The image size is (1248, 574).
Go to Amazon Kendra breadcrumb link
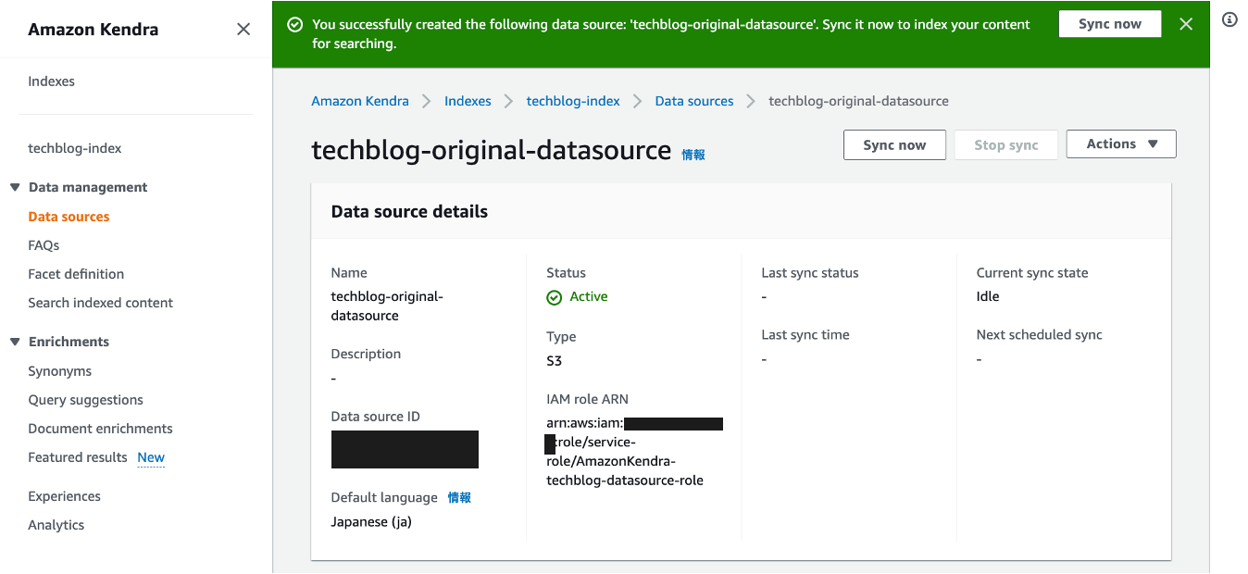(360, 101)
